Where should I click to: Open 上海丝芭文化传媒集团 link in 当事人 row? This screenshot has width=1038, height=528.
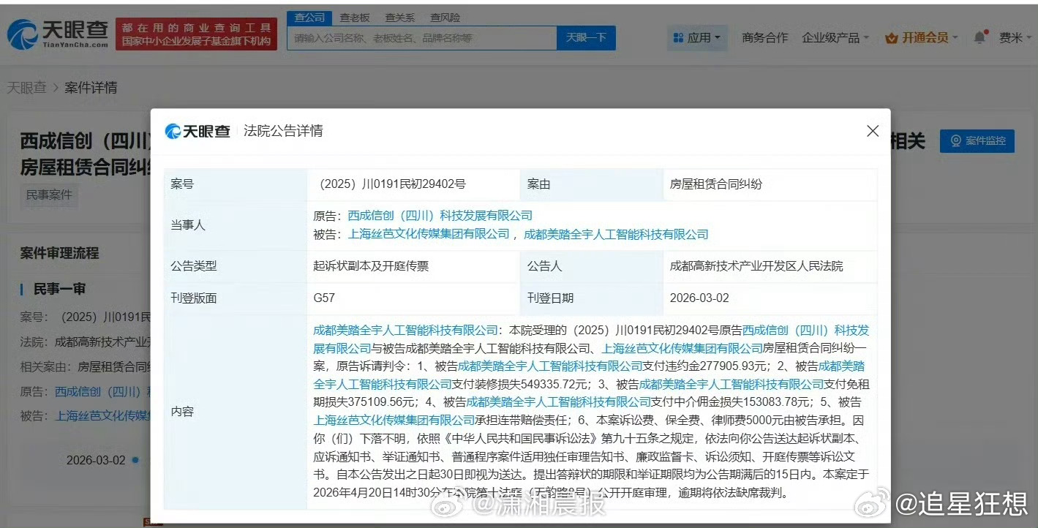(429, 235)
